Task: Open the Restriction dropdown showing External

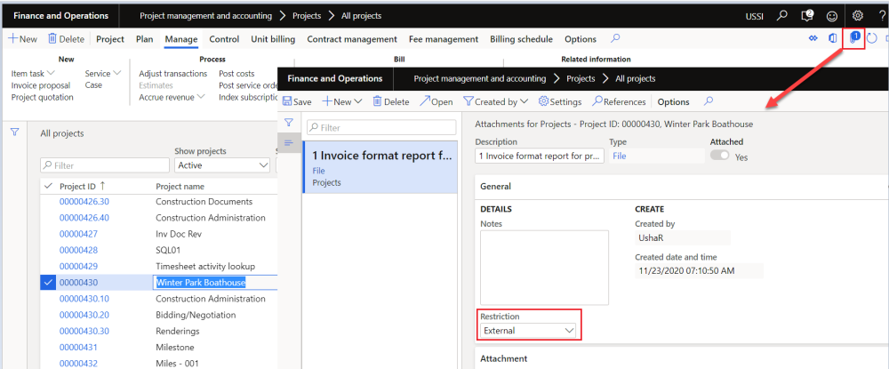Action: coord(528,331)
